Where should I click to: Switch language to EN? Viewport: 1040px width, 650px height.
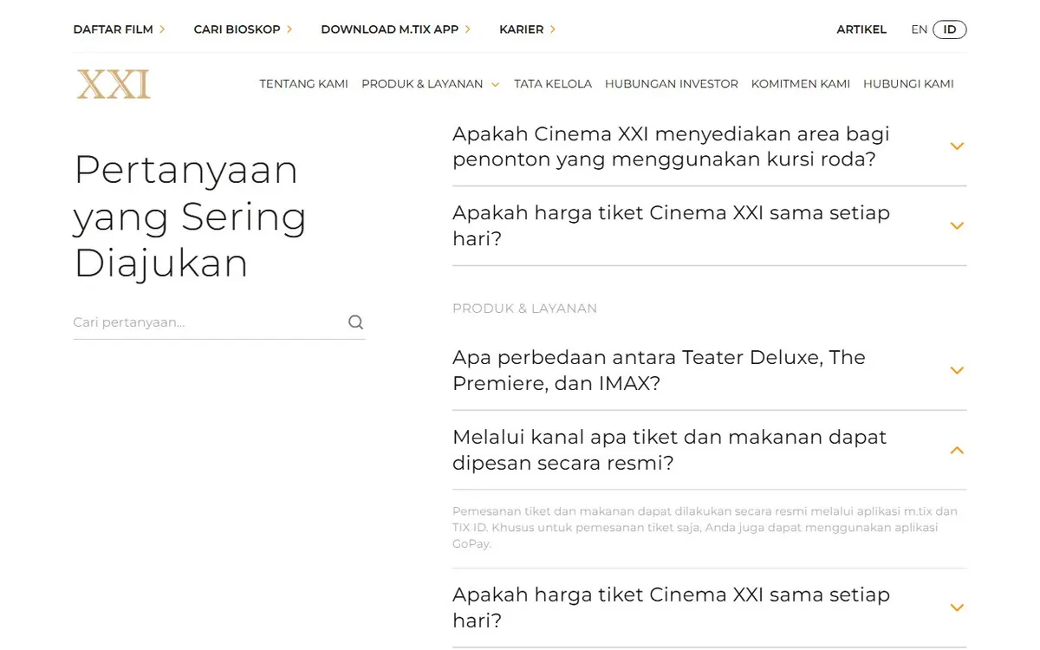click(920, 29)
